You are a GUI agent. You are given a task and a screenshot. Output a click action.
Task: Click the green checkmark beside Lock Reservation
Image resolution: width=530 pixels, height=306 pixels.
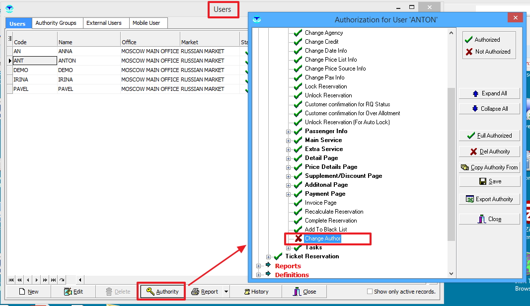click(298, 86)
